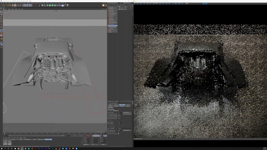Open the Projection dropdown
The image size is (267, 150).
point(116,111)
